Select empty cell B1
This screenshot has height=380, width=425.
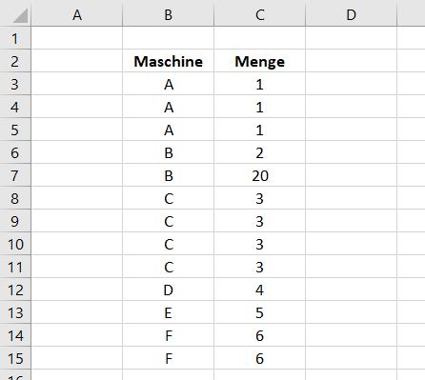point(169,38)
